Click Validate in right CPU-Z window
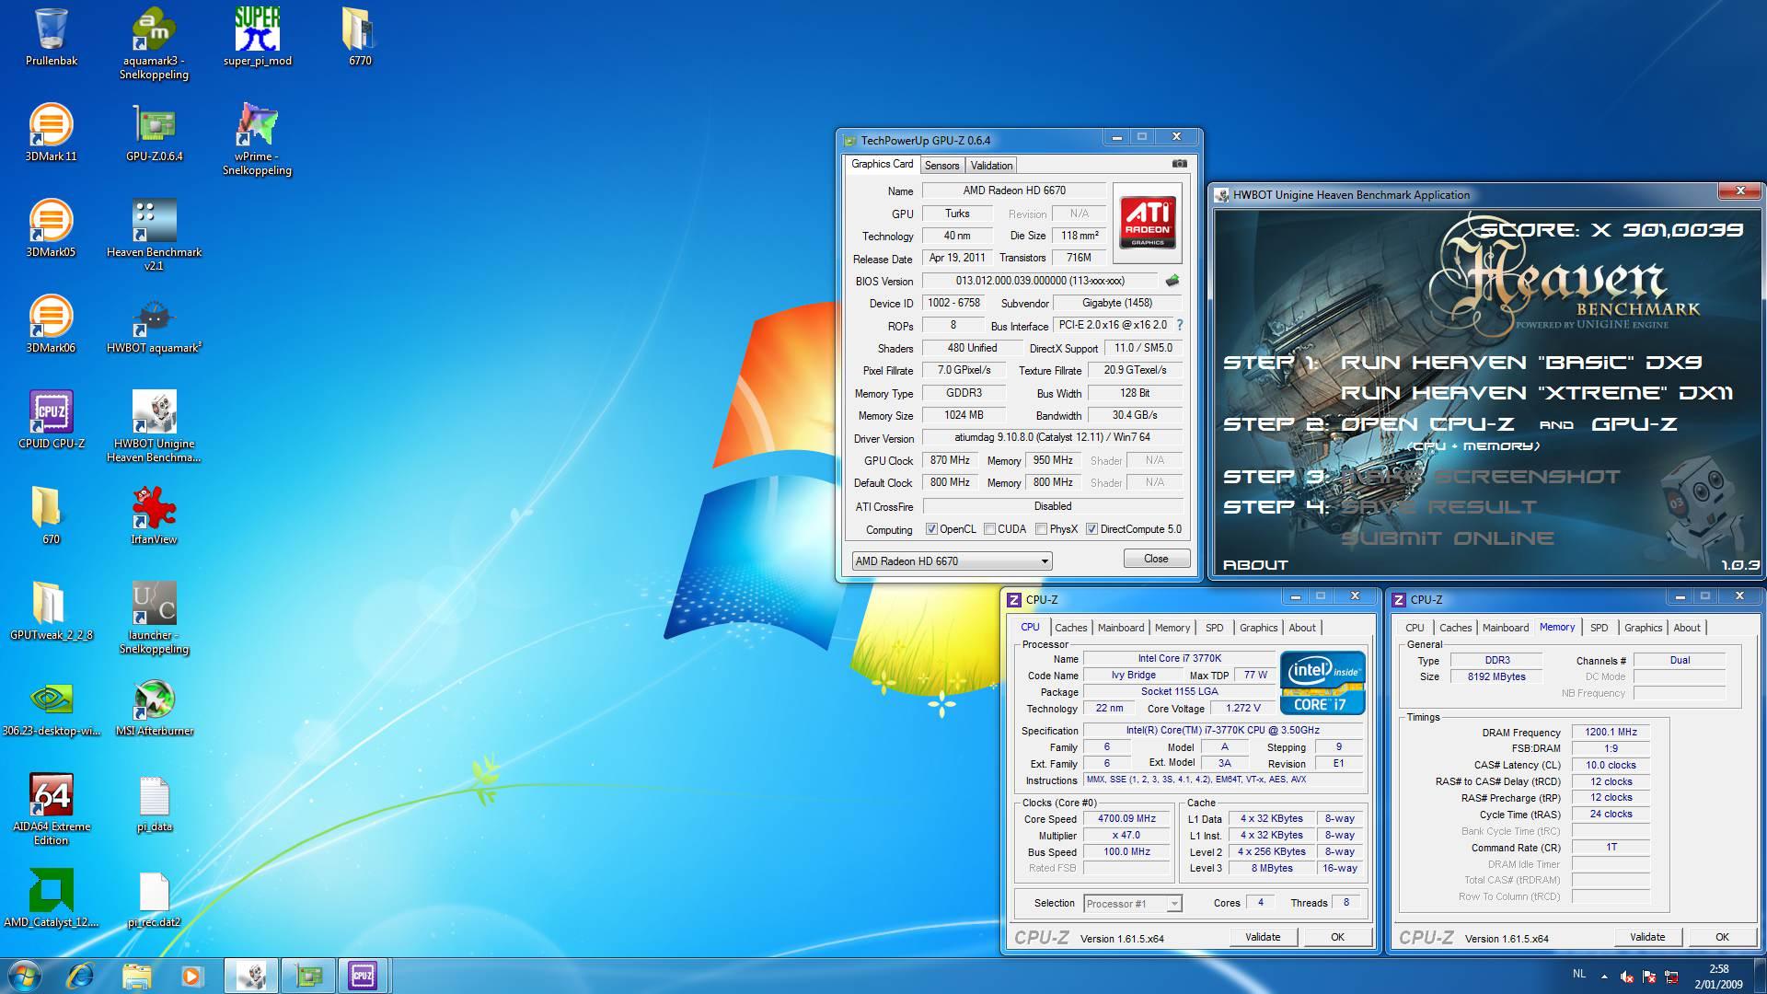 pos(1647,937)
